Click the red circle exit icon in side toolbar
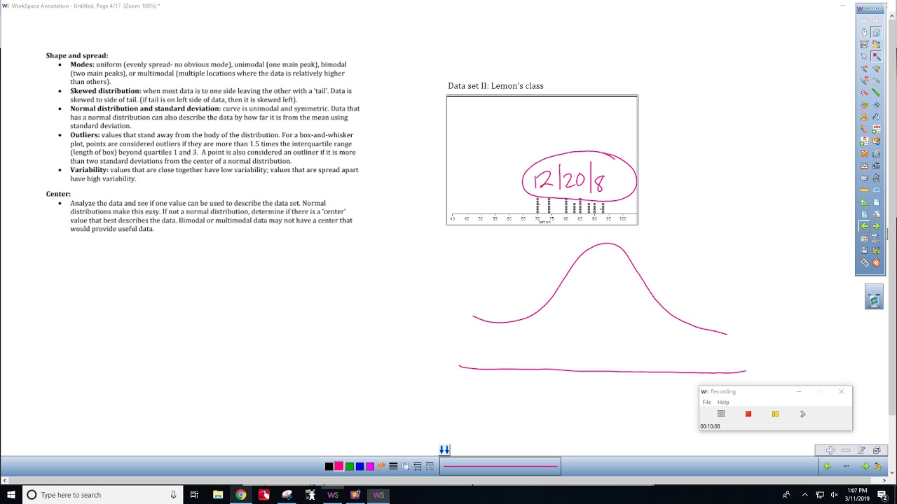Image resolution: width=897 pixels, height=504 pixels. coord(876,262)
